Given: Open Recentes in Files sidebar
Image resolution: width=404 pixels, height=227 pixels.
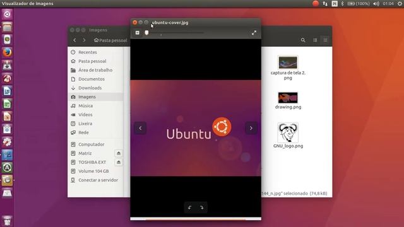Looking at the screenshot, I should 95,52.
